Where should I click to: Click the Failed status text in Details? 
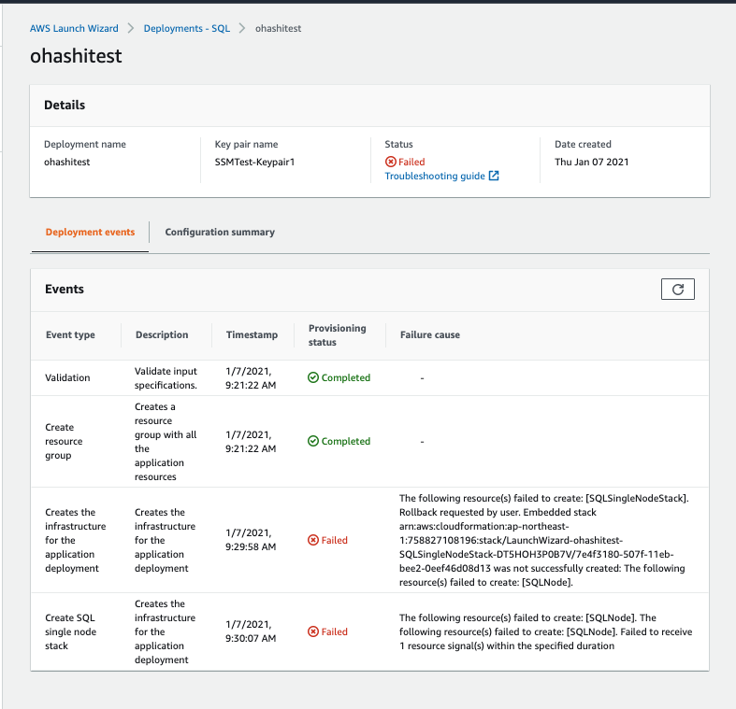[x=411, y=162]
